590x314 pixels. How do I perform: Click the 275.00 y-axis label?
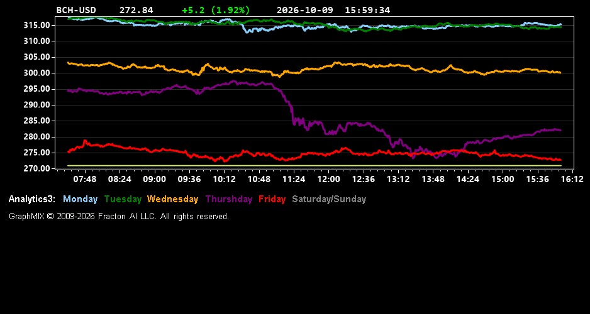click(37, 153)
